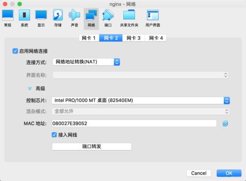The image size is (246, 181).
Task: Open 连接方式 NAT dropdown
Action: [86, 62]
